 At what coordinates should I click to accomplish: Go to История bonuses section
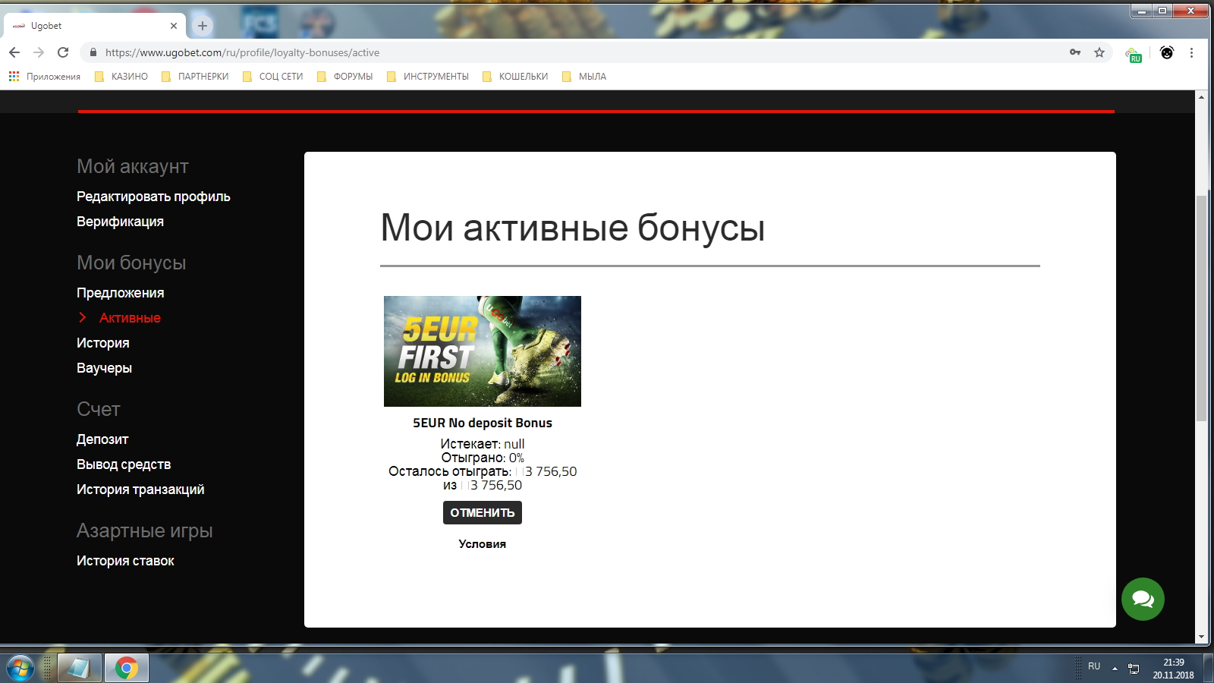tap(102, 343)
